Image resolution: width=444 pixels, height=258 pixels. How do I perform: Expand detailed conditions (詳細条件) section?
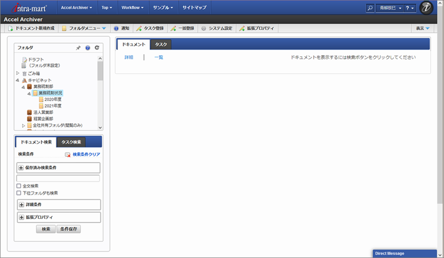click(22, 204)
